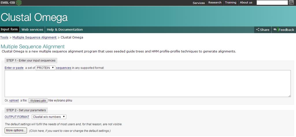Screen dimensions: 296x137
Task: Click into the top search box
Action: pos(272,2)
